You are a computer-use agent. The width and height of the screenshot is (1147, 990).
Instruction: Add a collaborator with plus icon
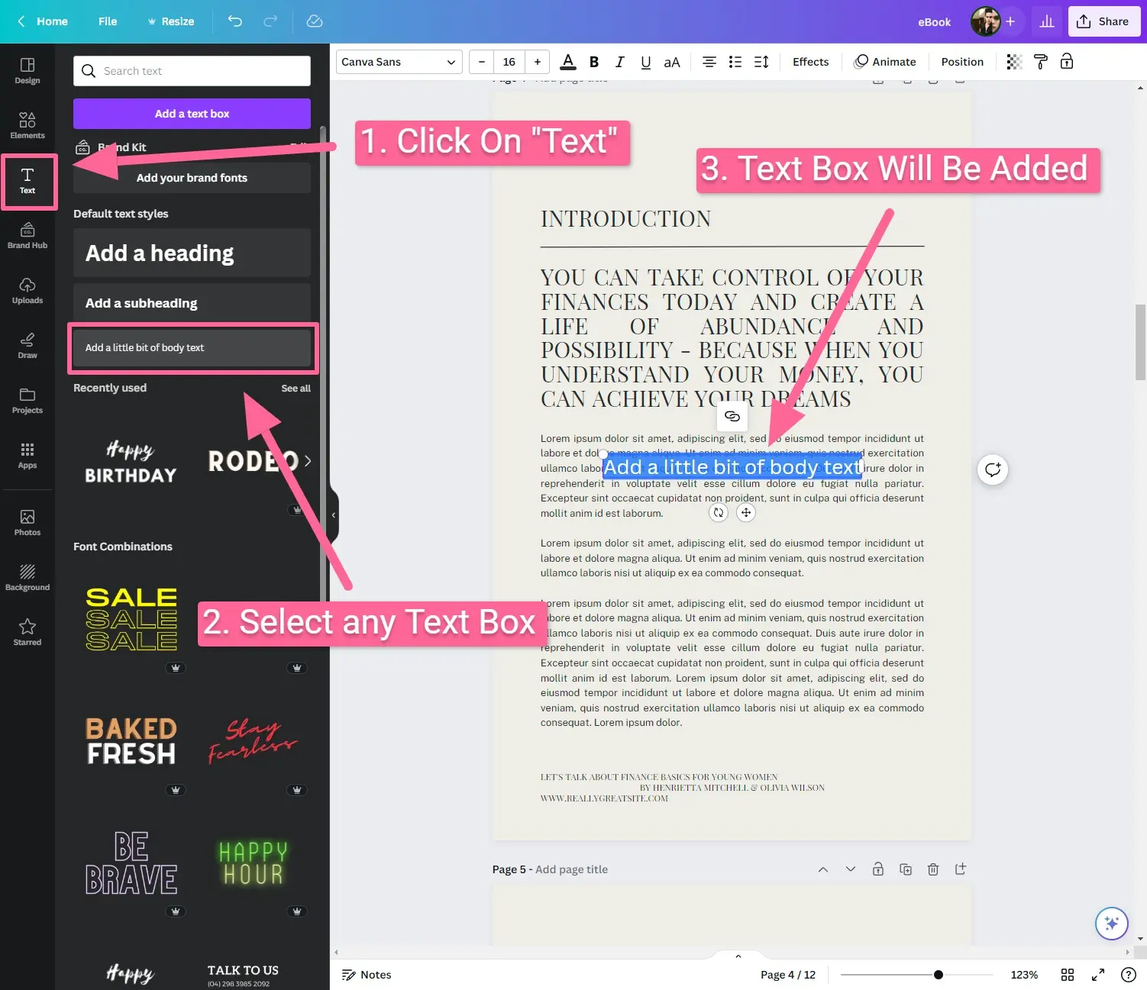pyautogui.click(x=1010, y=21)
